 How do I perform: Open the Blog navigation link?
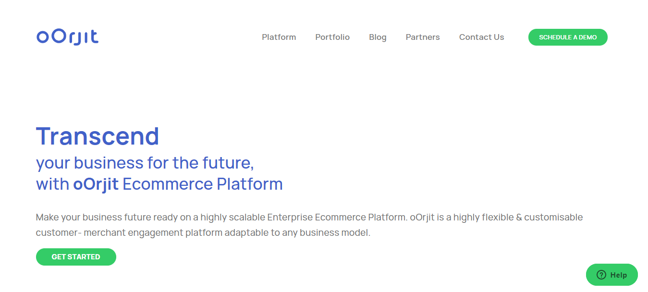378,37
